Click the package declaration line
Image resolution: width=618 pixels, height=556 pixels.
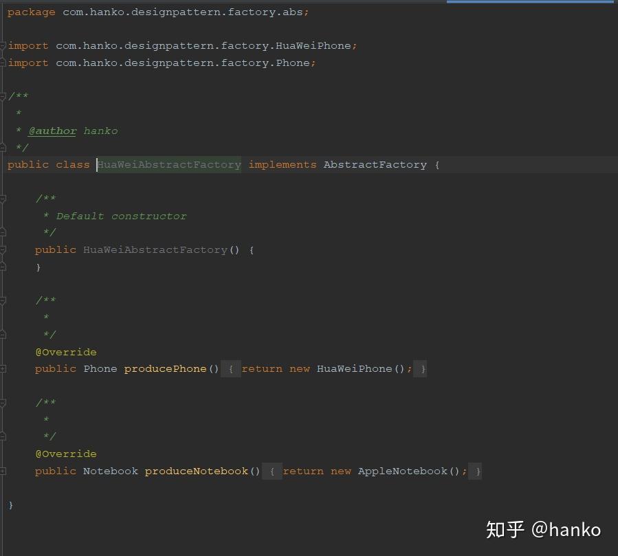(x=158, y=12)
